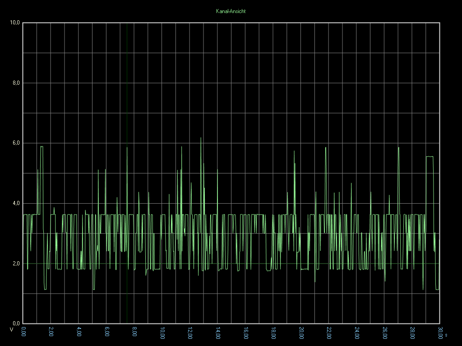Click the 24,00 time axis label

click(x=357, y=333)
